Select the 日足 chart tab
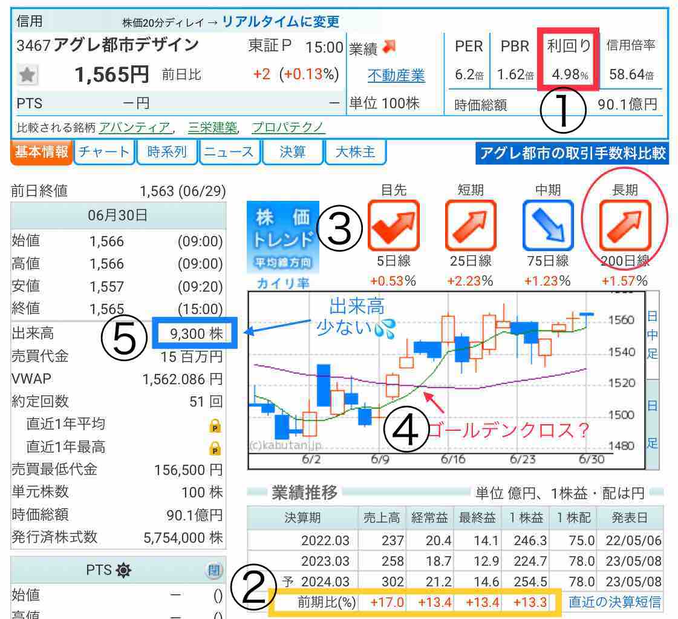Screen dimensions: 678x619 click(x=653, y=424)
